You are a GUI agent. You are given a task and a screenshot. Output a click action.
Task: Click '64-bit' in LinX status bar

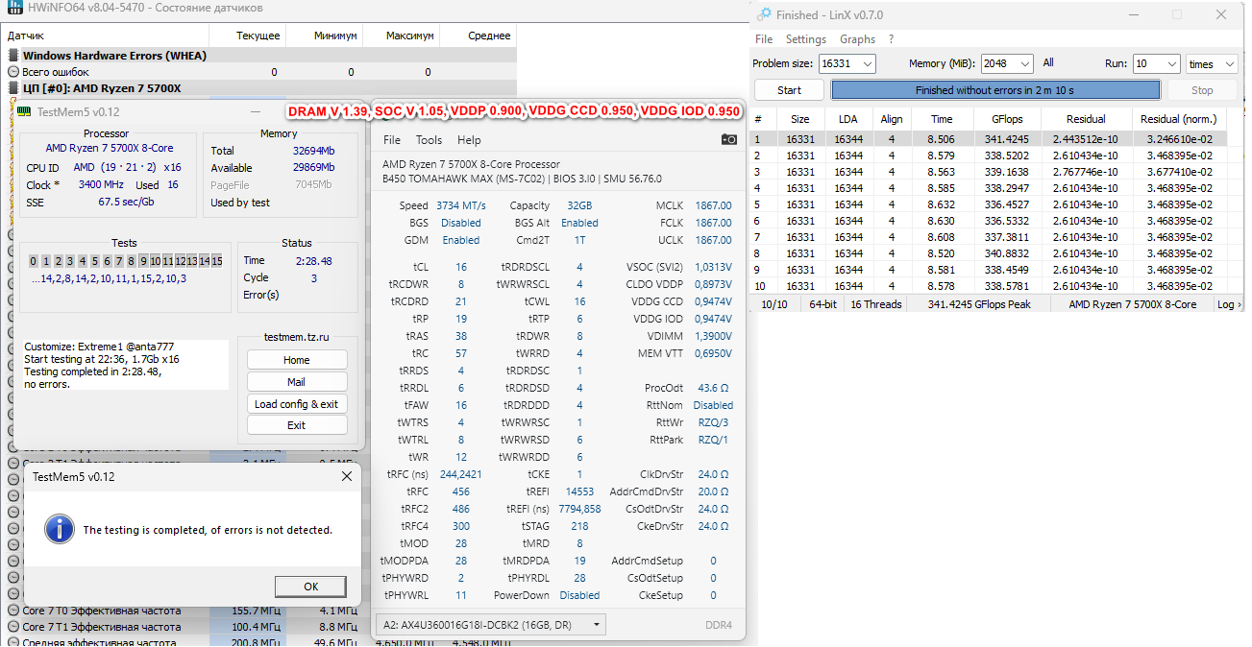823,304
